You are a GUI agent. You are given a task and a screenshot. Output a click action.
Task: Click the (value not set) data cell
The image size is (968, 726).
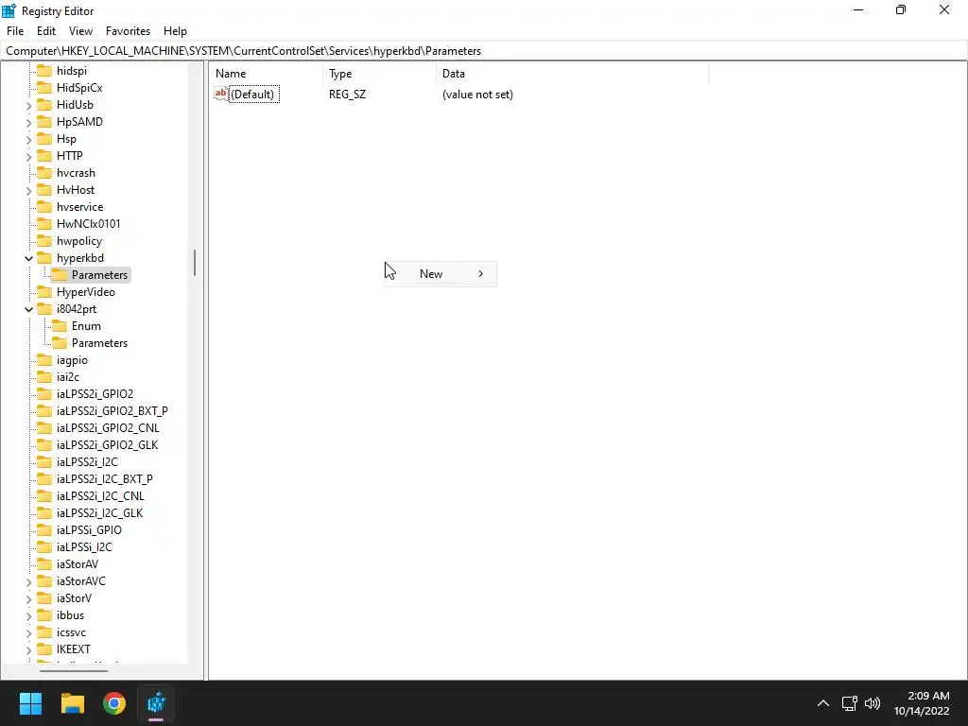pos(477,95)
